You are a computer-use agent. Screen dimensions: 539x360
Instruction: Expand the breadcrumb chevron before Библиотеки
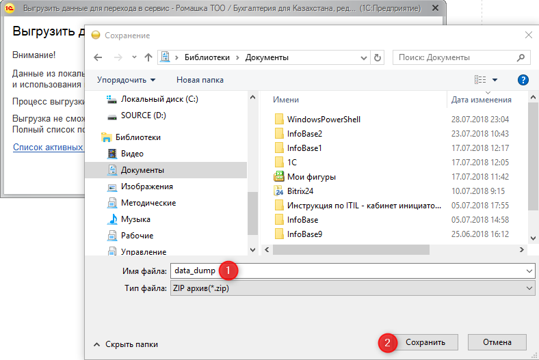[176, 57]
